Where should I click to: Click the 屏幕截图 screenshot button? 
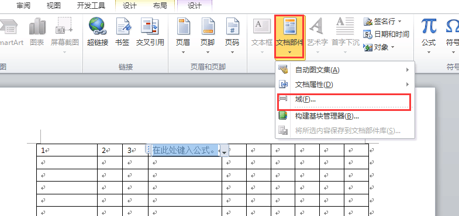(x=65, y=35)
